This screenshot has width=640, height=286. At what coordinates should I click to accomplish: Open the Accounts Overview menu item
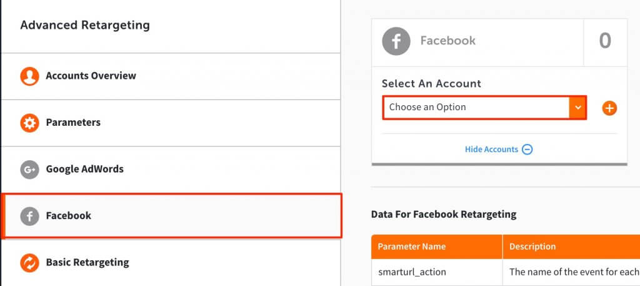click(171, 76)
